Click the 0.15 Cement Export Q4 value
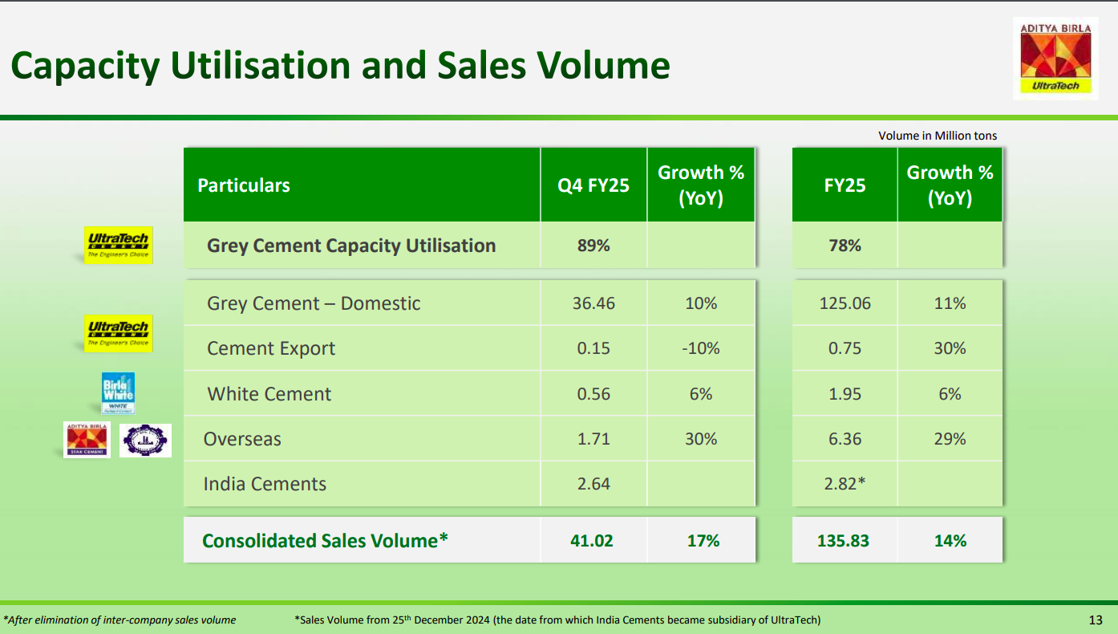This screenshot has height=634, width=1118. (593, 348)
